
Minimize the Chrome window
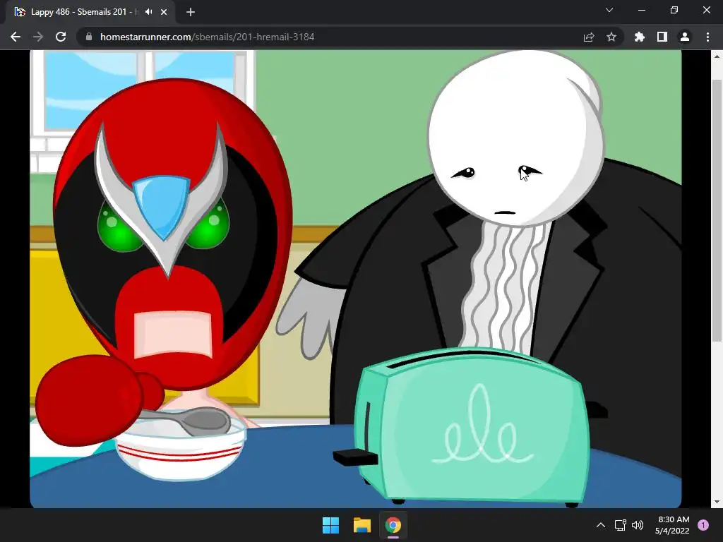coord(642,10)
